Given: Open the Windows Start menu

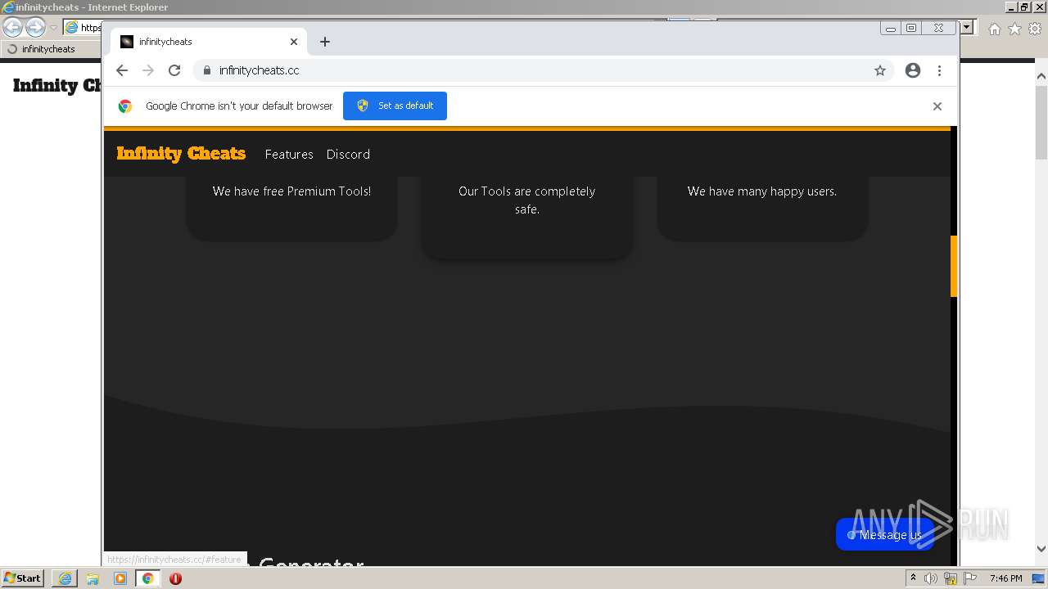Looking at the screenshot, I should 22,578.
